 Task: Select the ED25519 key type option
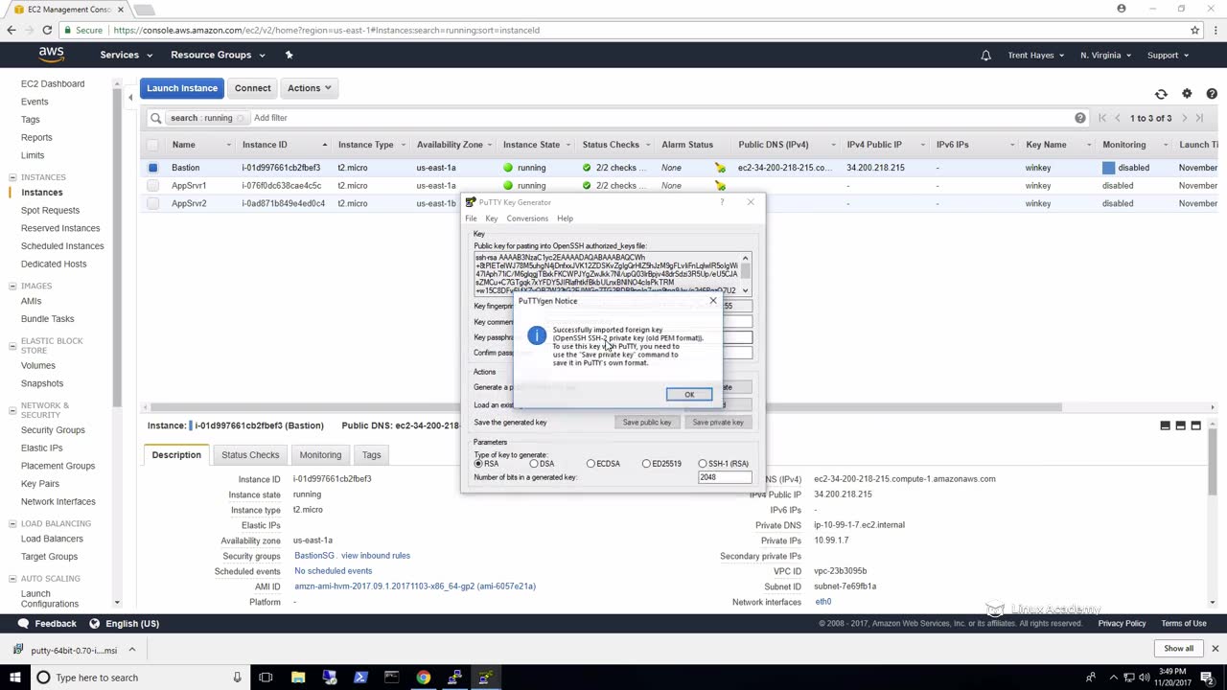[x=647, y=464]
